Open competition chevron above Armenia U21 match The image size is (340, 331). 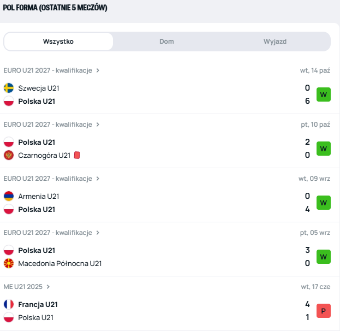[98, 179]
